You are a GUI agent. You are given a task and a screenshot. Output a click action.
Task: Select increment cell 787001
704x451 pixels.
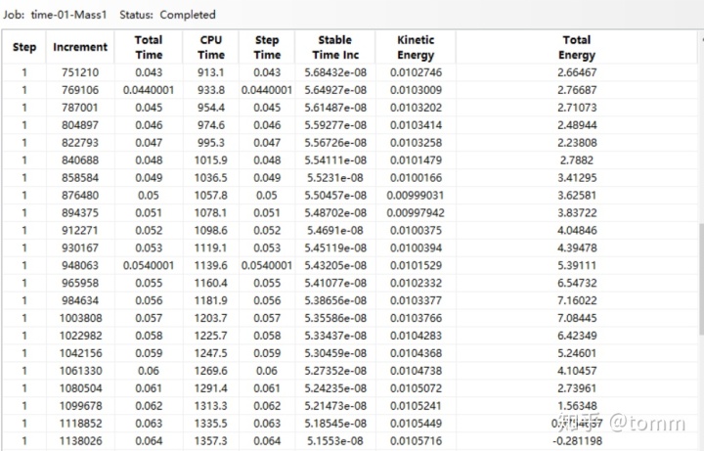click(x=80, y=108)
